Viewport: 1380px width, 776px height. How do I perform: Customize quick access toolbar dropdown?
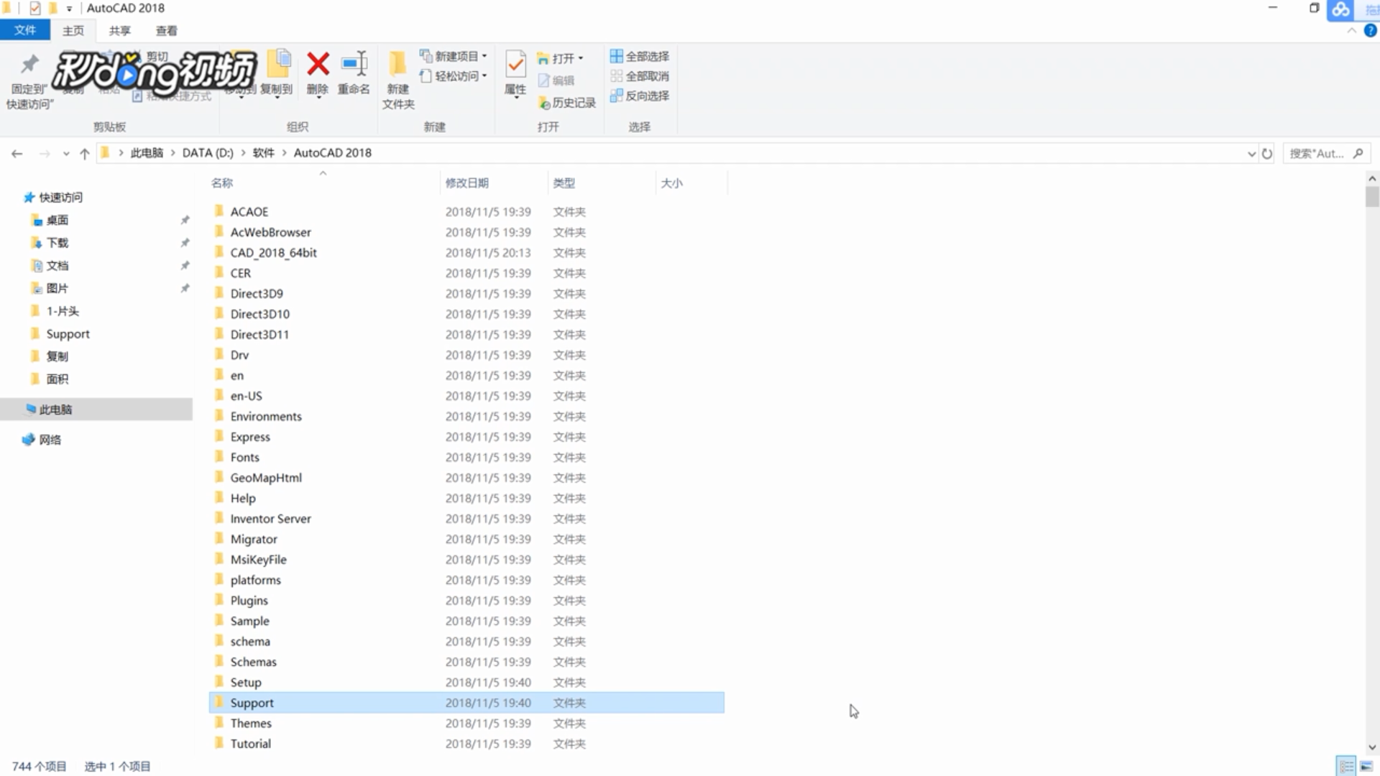pyautogui.click(x=69, y=9)
